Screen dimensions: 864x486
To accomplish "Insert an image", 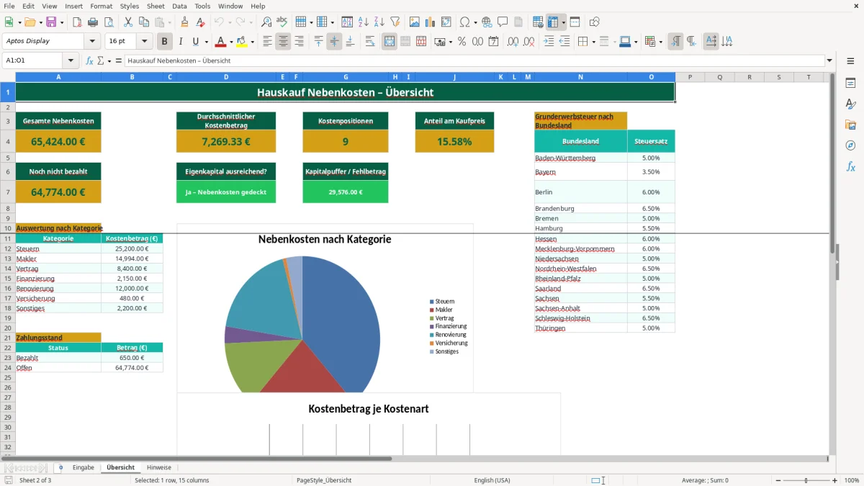I will pyautogui.click(x=415, y=22).
